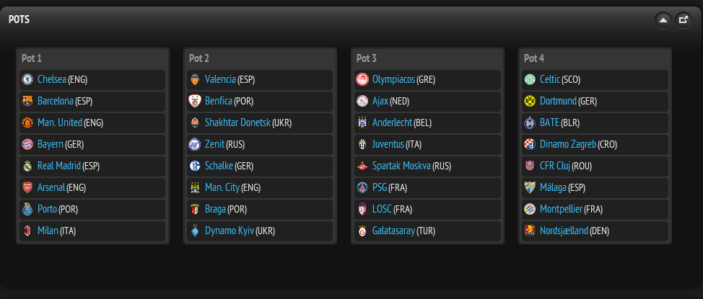Click the Valencia club crest
Viewport: 703px width, 299px height.
(194, 79)
